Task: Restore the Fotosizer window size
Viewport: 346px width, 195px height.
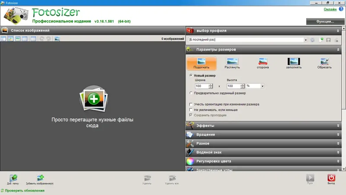Action: tap(328, 3)
